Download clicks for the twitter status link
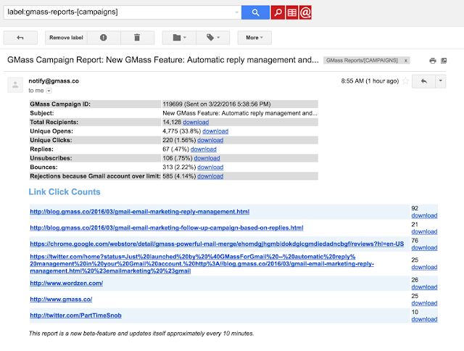Image resolution: width=464 pixels, height=351 pixels. click(x=424, y=268)
